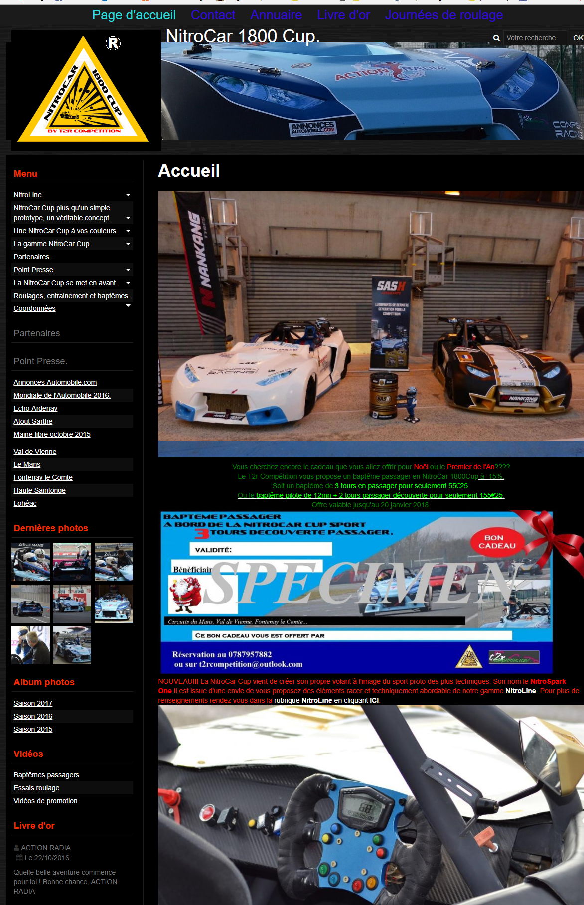Image resolution: width=584 pixels, height=905 pixels.
Task: Open Partenaires in the Menu list
Action: click(31, 257)
